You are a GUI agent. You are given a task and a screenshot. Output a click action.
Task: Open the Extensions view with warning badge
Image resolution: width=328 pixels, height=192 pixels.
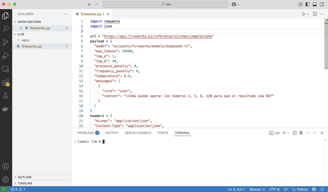6,82
